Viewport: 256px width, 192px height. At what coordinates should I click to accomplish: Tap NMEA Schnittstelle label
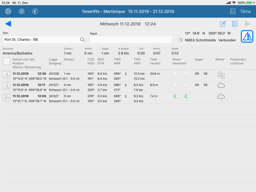click(x=200, y=40)
